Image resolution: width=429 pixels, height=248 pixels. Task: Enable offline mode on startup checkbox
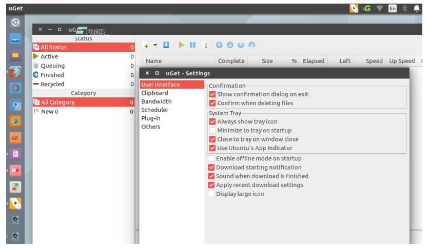pos(211,158)
